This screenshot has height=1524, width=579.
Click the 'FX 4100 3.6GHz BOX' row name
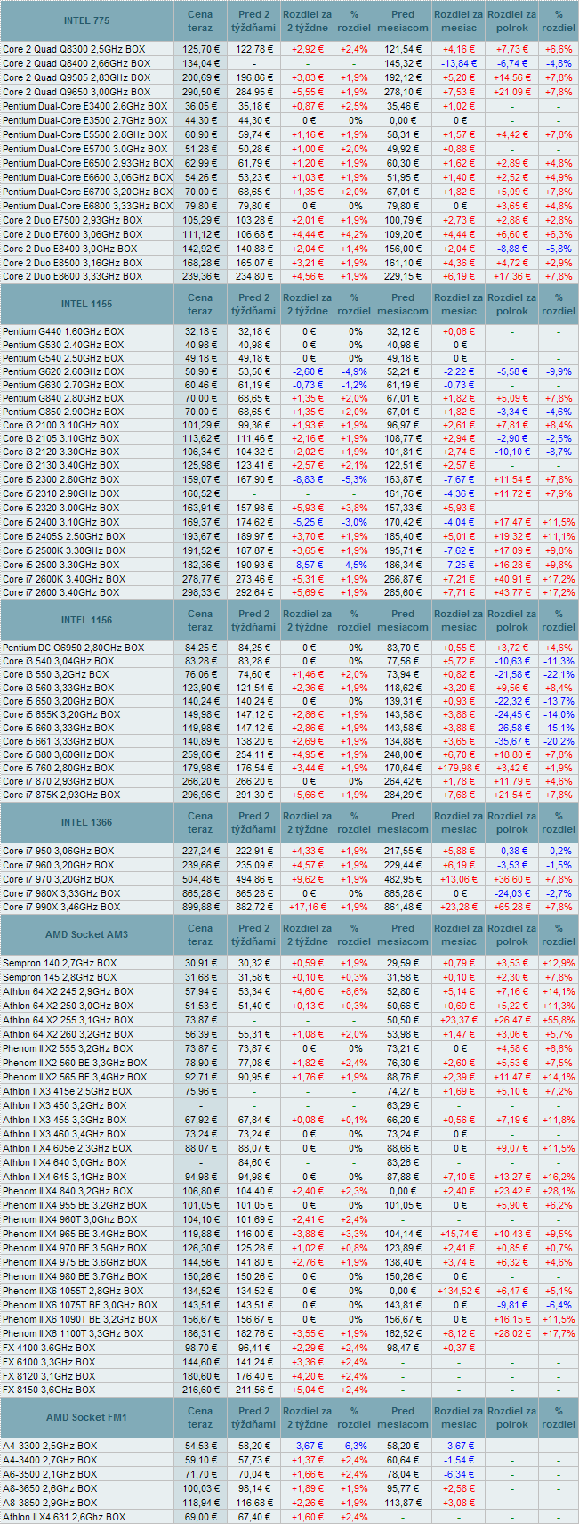pos(49,1349)
